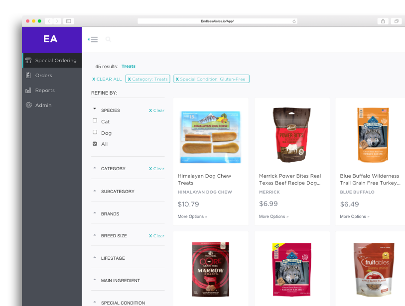The height and width of the screenshot is (306, 405).
Task: Toggle the browser sidebar button
Action: pyautogui.click(x=69, y=21)
